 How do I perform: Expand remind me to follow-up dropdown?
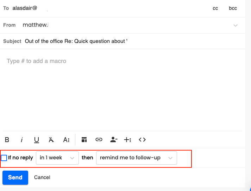[136, 158]
